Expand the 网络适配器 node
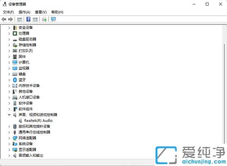The width and height of the screenshot is (227, 166). [9, 138]
